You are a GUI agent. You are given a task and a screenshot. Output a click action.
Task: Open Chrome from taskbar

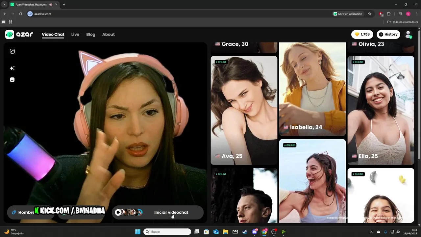pyautogui.click(x=264, y=232)
